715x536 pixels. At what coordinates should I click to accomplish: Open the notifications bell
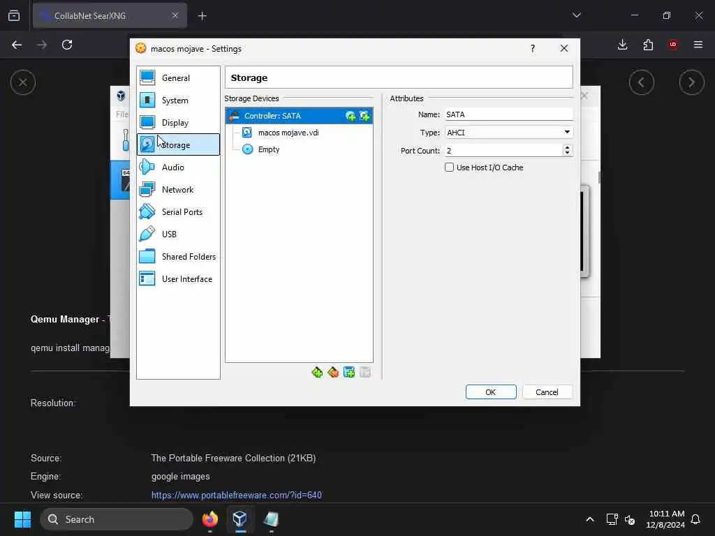pyautogui.click(x=696, y=519)
